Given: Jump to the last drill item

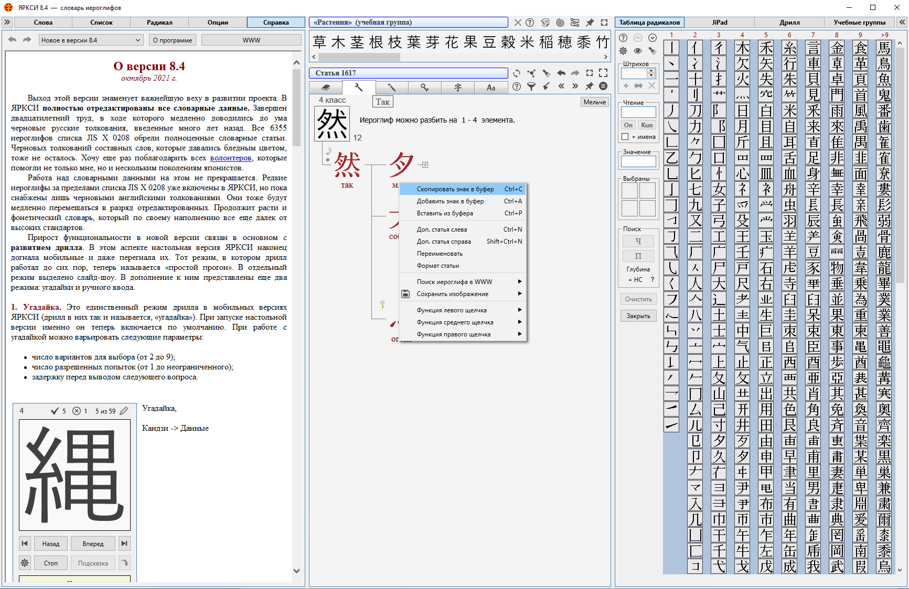Looking at the screenshot, I should coord(124,543).
